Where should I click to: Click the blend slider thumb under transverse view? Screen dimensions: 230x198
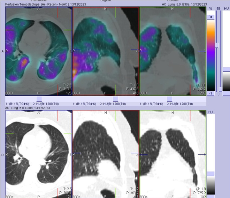pos(39,99)
